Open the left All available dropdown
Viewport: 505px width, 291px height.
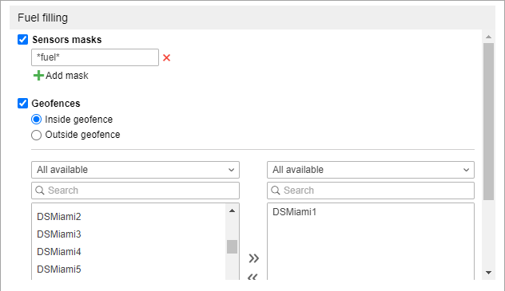pyautogui.click(x=135, y=170)
